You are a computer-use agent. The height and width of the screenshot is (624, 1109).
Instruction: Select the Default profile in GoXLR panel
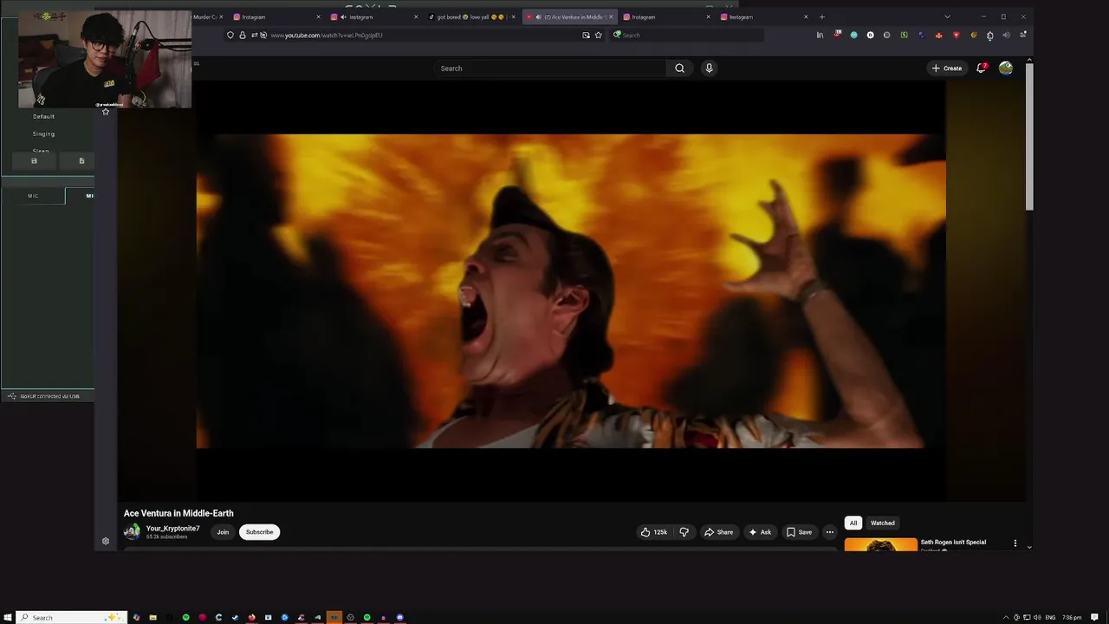tap(43, 116)
